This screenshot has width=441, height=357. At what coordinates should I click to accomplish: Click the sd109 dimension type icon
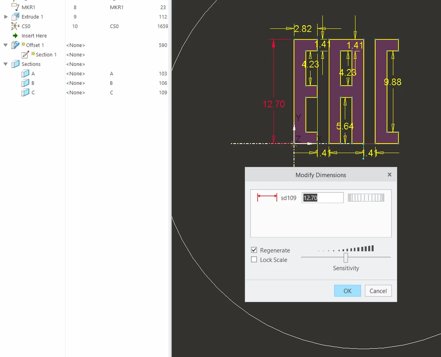point(267,197)
